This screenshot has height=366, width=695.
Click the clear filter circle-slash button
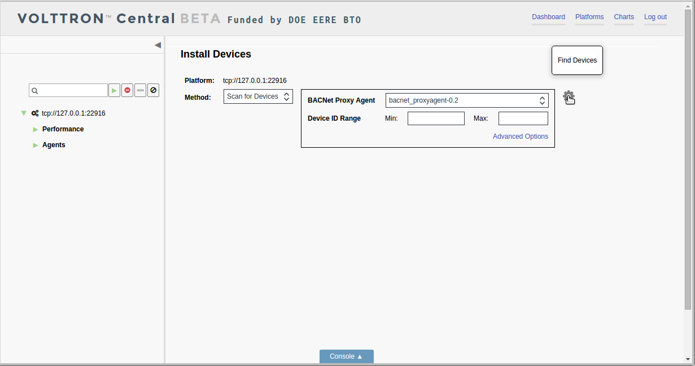154,90
